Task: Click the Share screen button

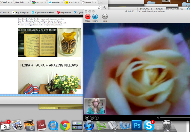Action: [x=95, y=17]
